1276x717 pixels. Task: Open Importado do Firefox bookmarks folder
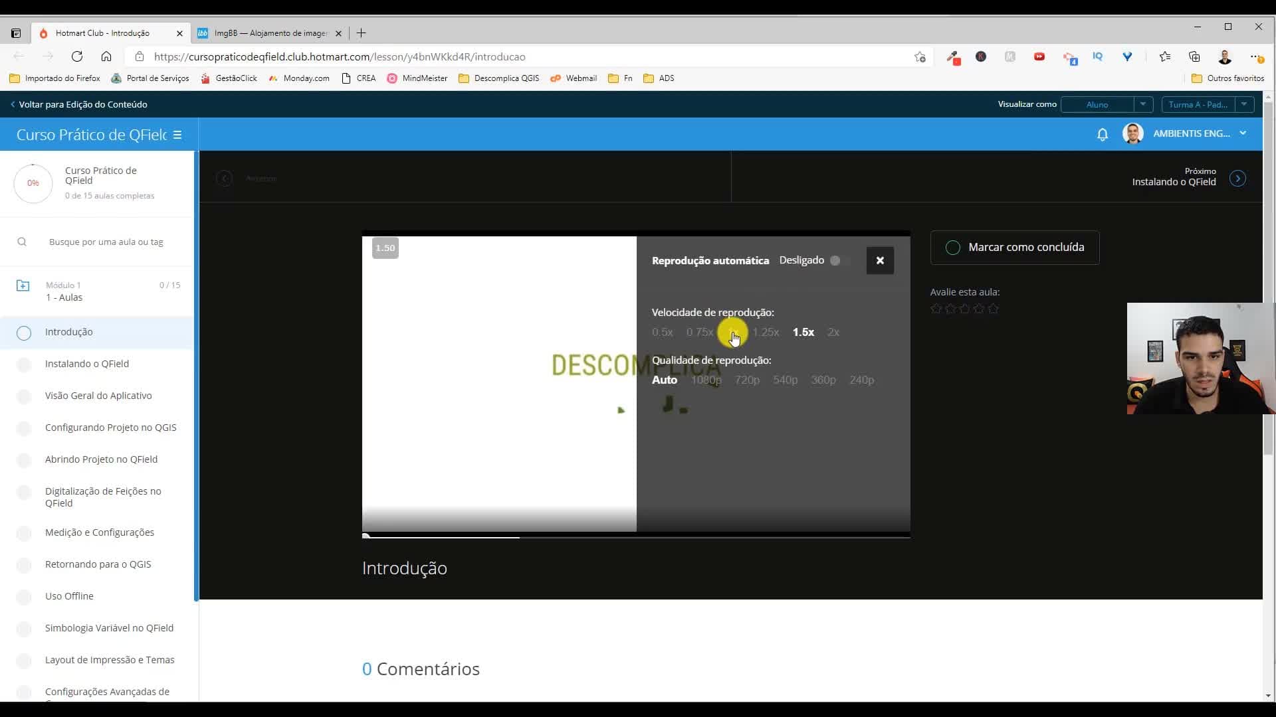(54, 78)
